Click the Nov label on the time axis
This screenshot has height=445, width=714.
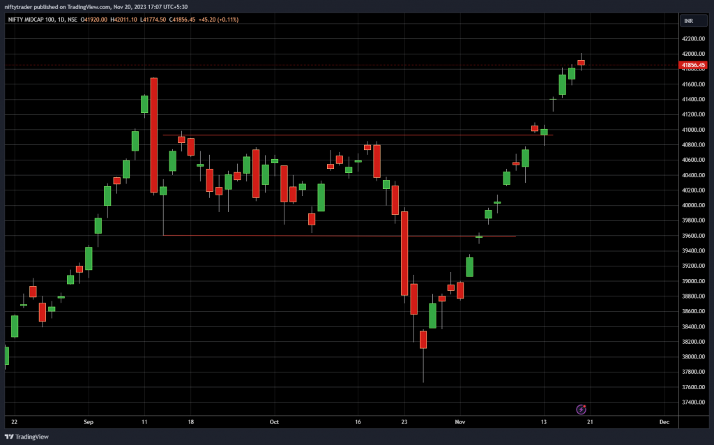tap(460, 422)
